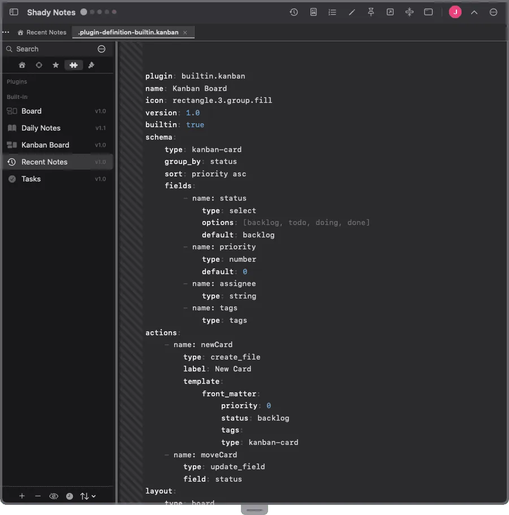Click 'update_field' type value
Screen dimensions: 509x515
point(238,467)
